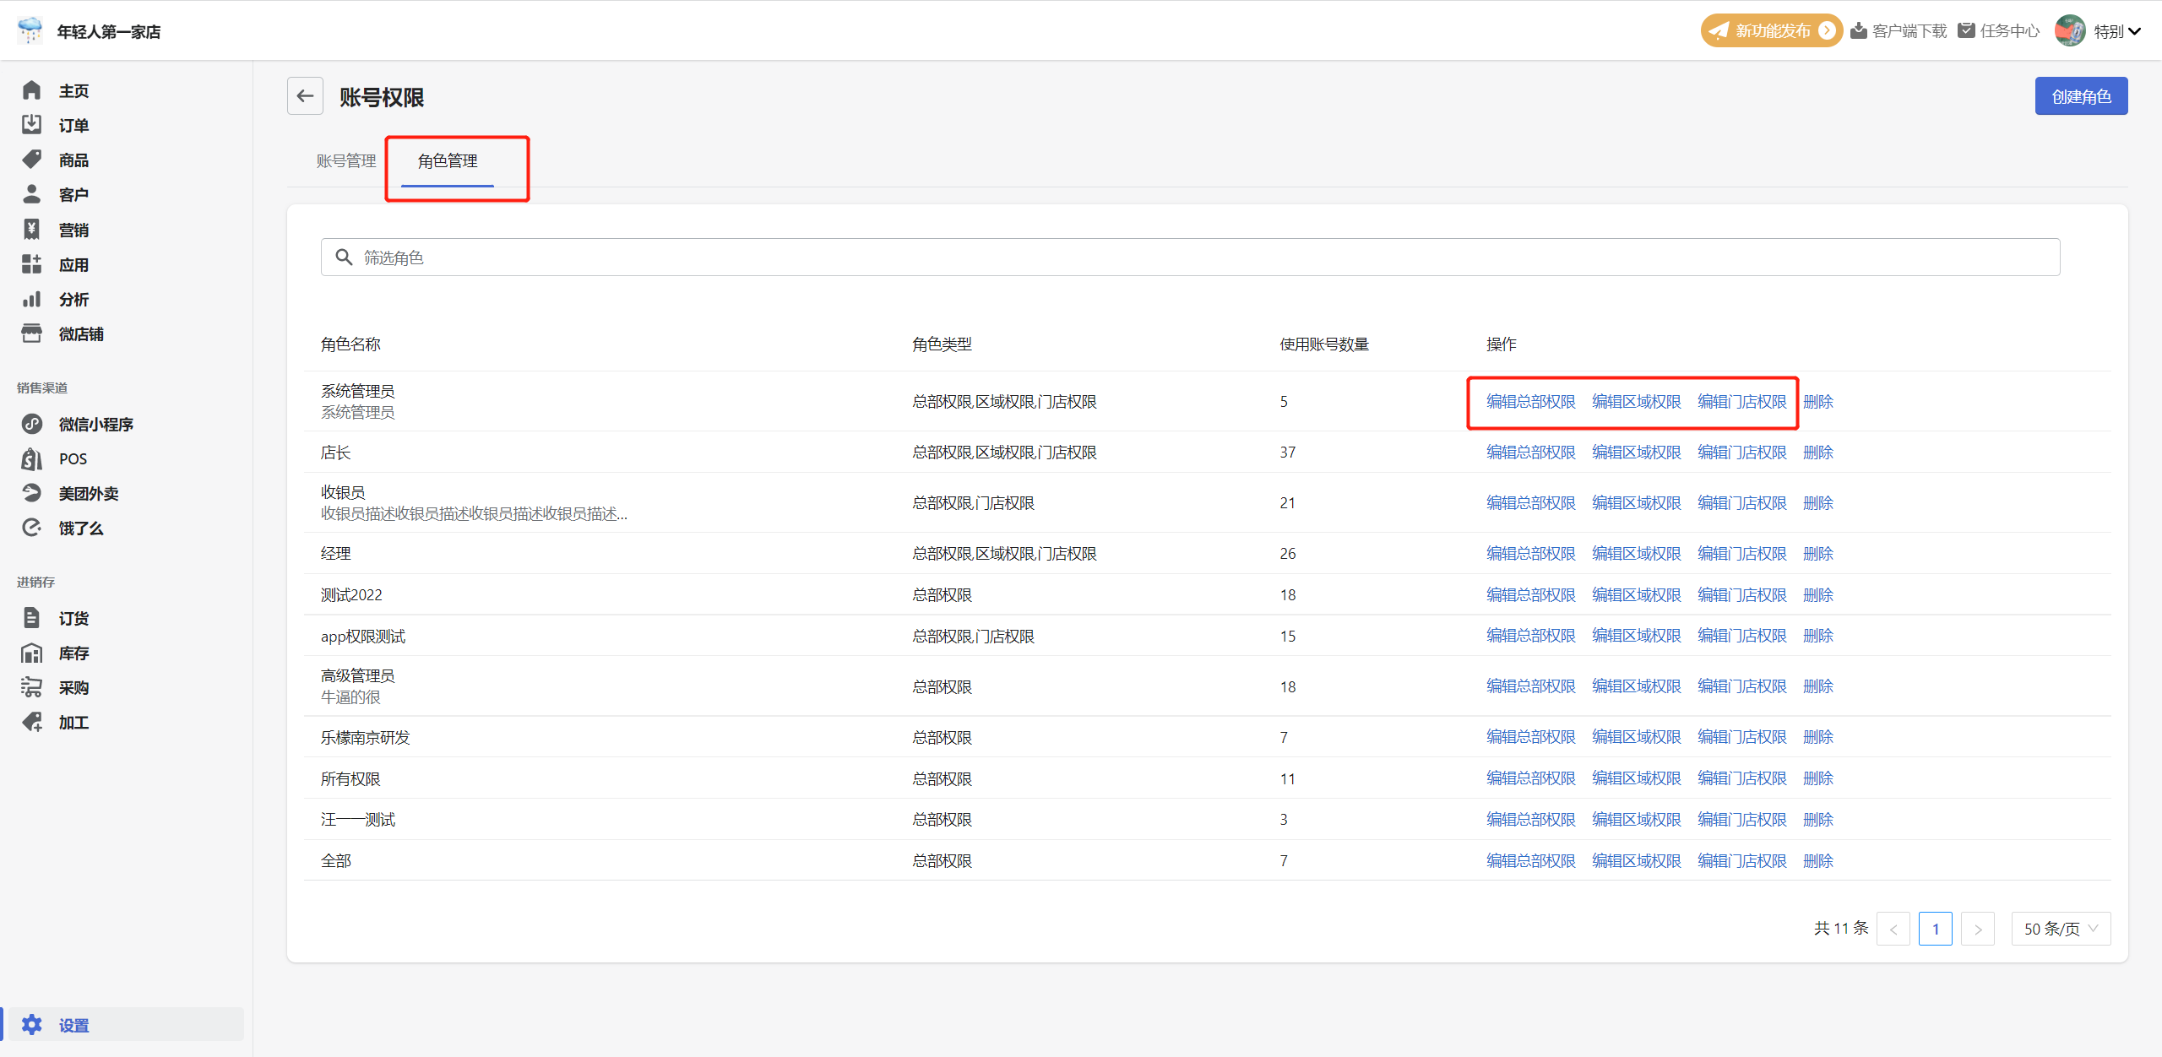Open the 商品 tag icon in sidebar
The width and height of the screenshot is (2162, 1057).
click(x=31, y=160)
